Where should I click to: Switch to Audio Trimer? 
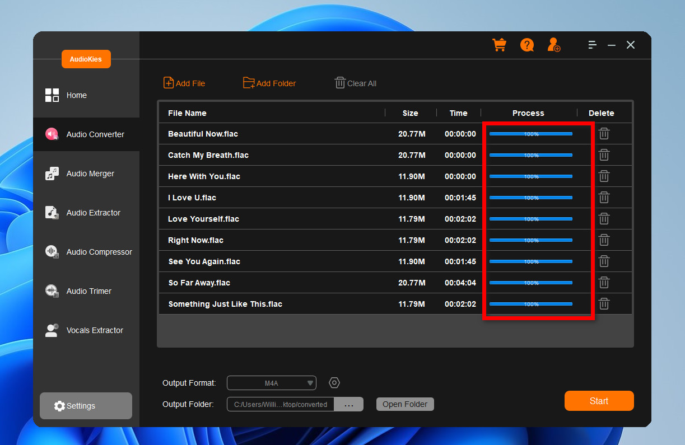(x=86, y=291)
